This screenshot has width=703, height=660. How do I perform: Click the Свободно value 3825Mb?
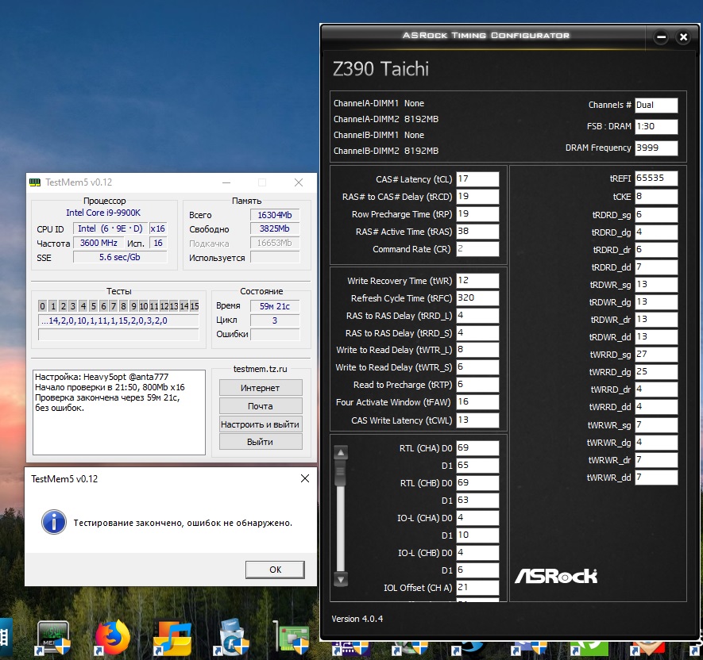click(x=275, y=228)
